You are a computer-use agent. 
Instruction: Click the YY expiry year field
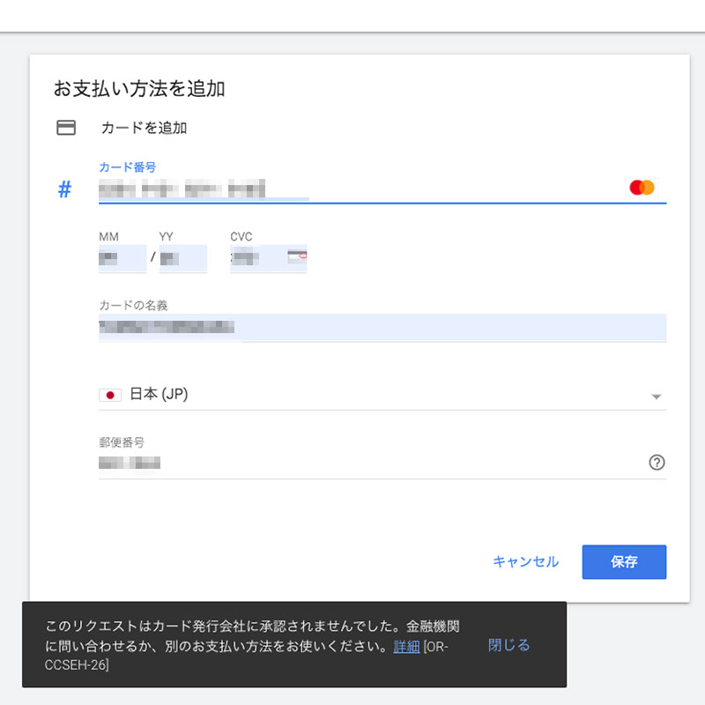(182, 258)
